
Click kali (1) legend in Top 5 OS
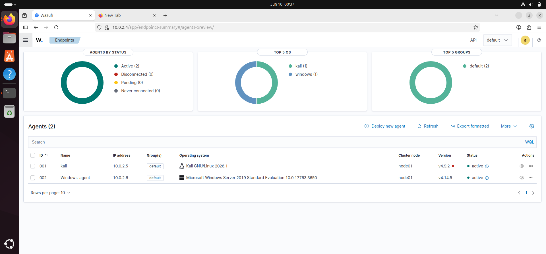[298, 66]
